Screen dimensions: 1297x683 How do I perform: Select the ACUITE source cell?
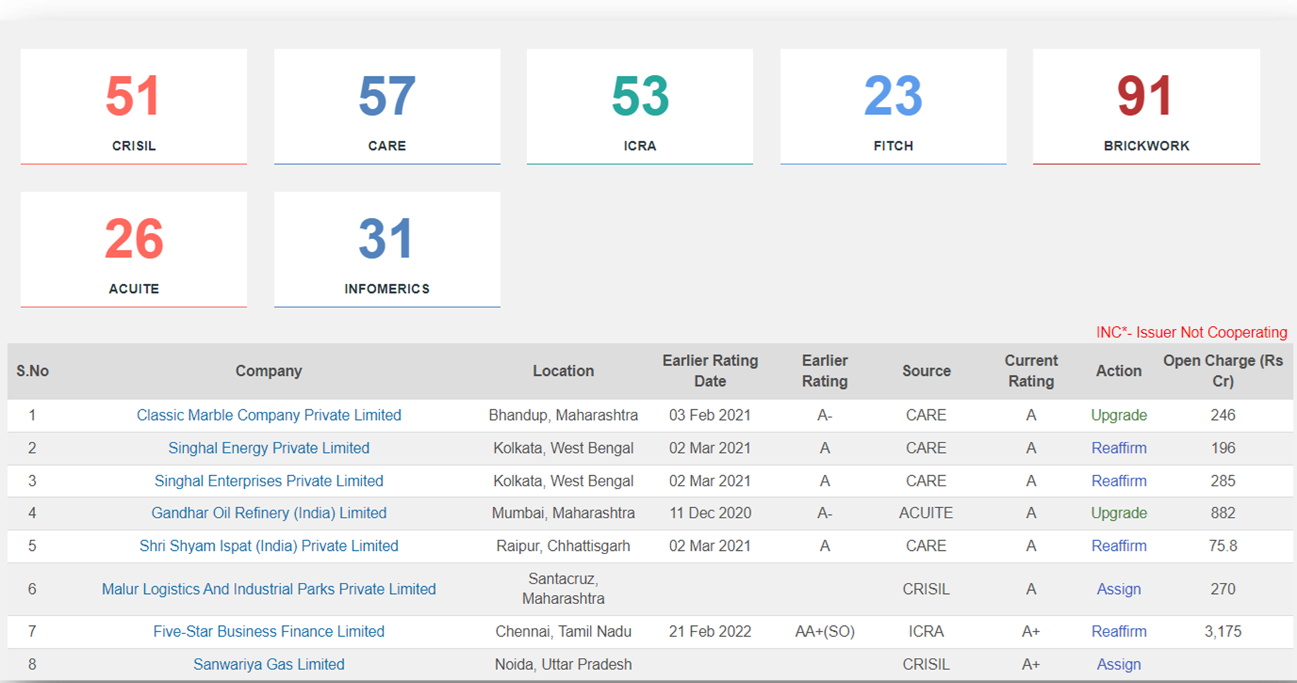(x=926, y=513)
